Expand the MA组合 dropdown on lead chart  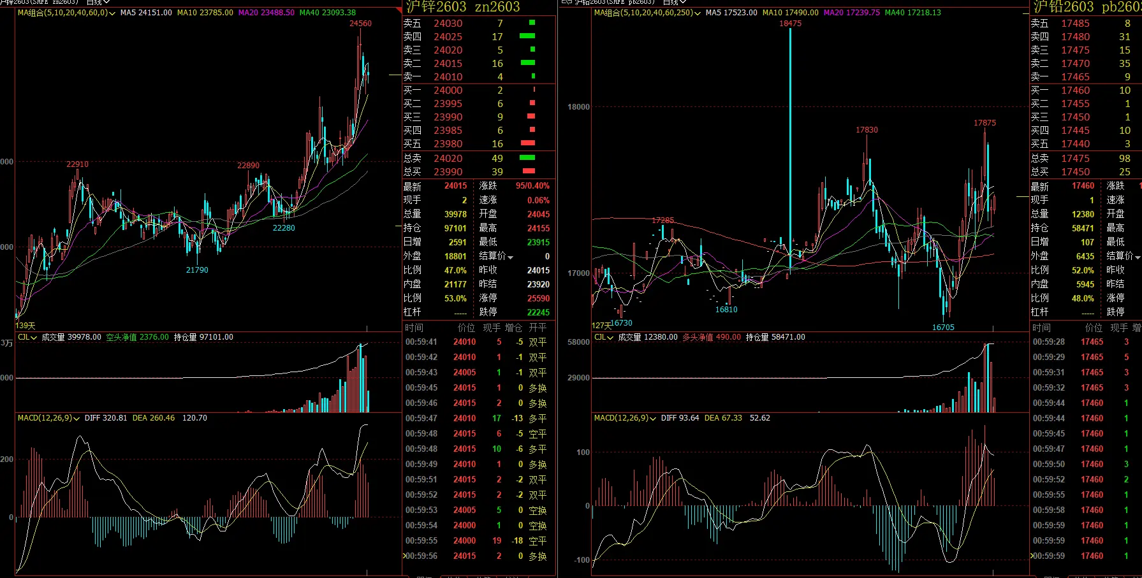[x=697, y=13]
